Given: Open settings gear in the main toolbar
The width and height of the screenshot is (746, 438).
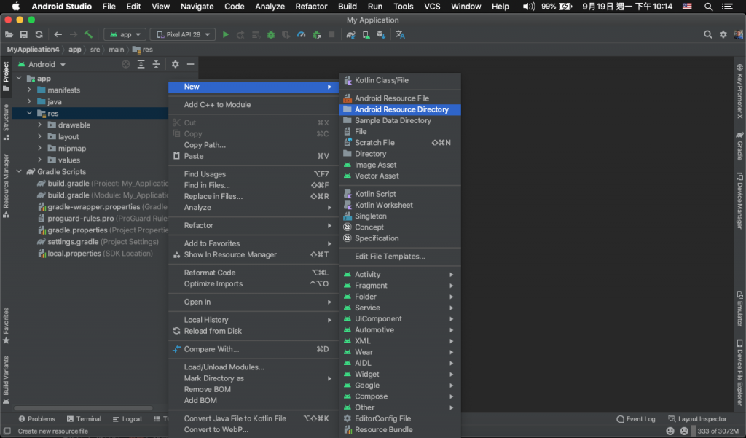Looking at the screenshot, I should (x=723, y=35).
